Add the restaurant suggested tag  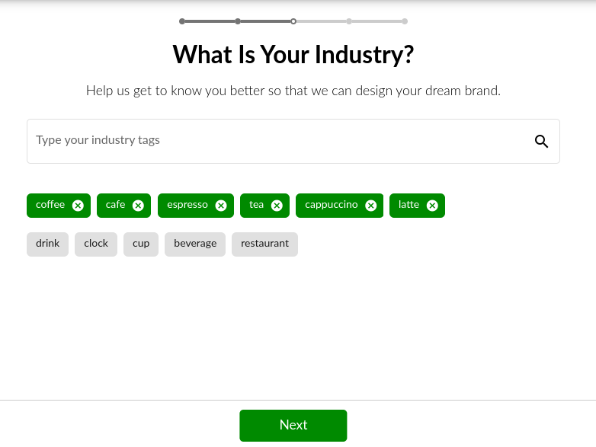(265, 244)
